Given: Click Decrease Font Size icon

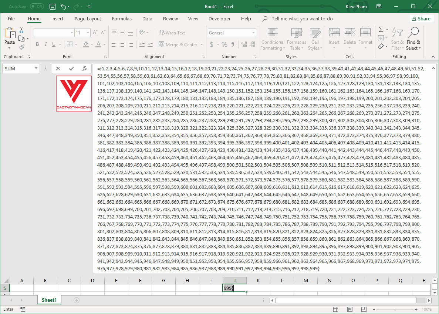Looking at the screenshot, I should coord(103,33).
